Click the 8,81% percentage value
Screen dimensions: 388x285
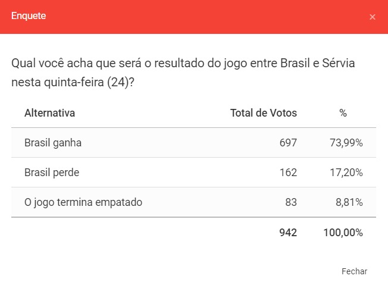coord(348,202)
